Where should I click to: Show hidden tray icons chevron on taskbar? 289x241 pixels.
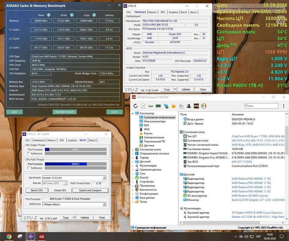tap(236, 237)
